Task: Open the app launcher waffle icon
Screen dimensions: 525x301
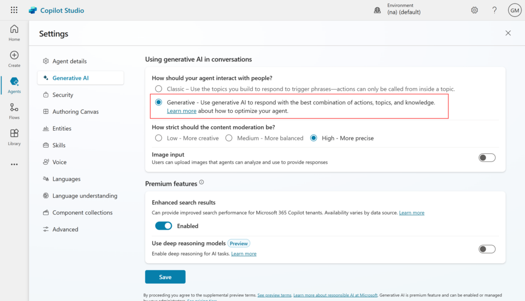Action: coord(14,10)
